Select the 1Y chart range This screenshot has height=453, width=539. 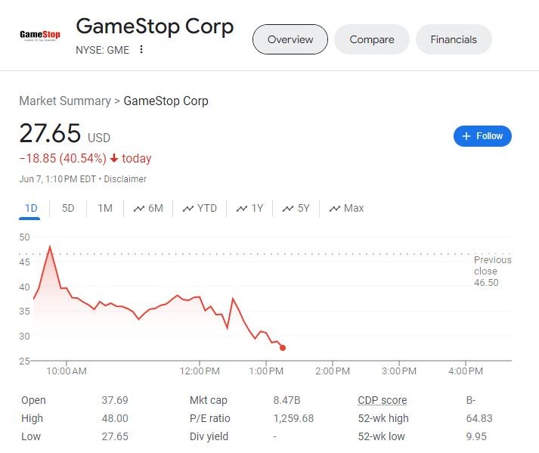pyautogui.click(x=249, y=208)
